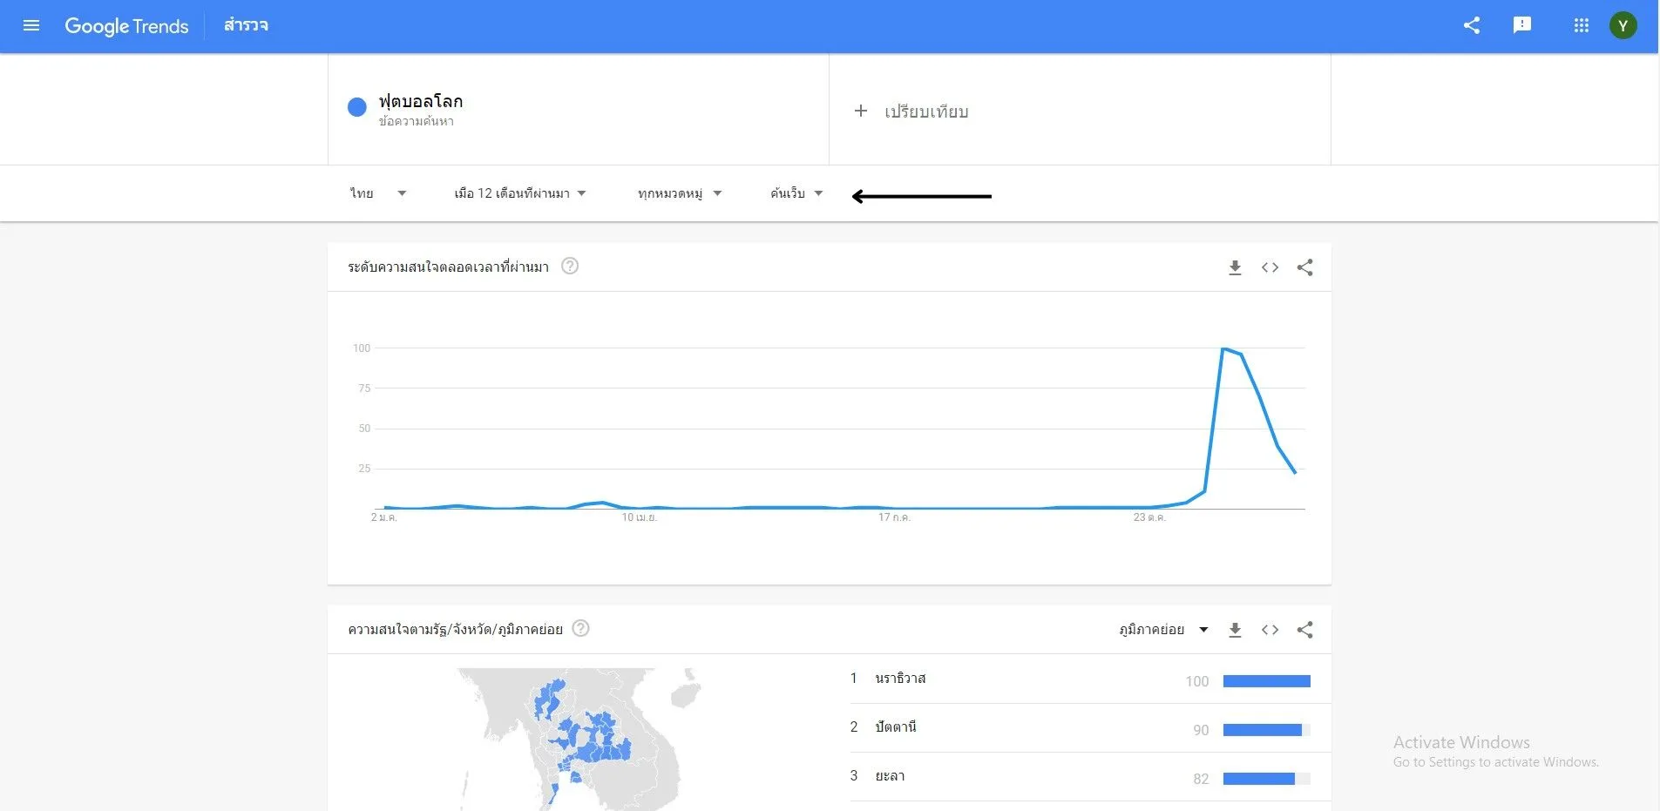Download interest over time chart data
The image size is (1660, 811).
[1235, 267]
